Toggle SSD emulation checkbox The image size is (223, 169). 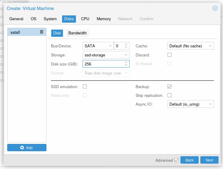85,86
